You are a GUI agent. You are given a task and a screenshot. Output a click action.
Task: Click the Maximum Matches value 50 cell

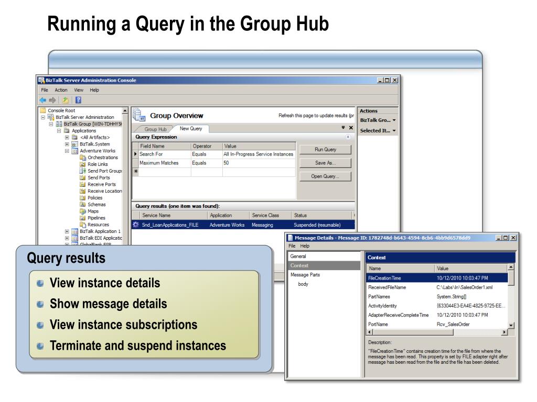point(259,163)
